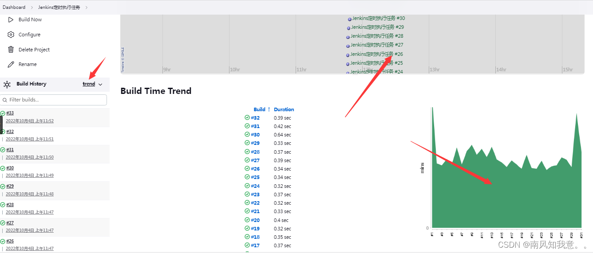
Task: Click success status icon of build #33 in history
Action: click(x=3, y=113)
